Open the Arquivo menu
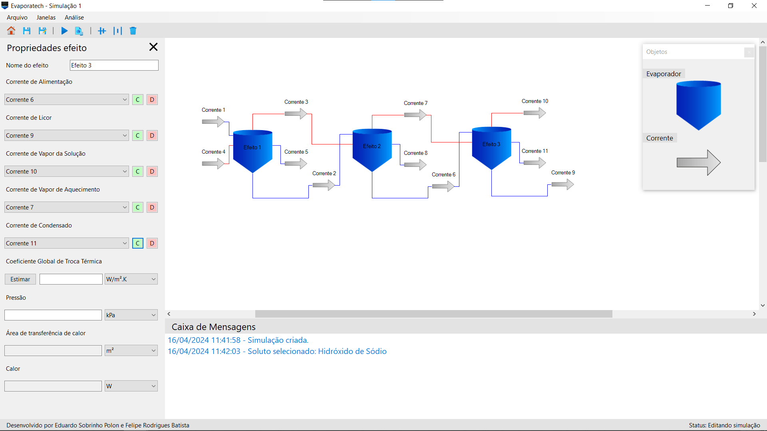 point(17,17)
